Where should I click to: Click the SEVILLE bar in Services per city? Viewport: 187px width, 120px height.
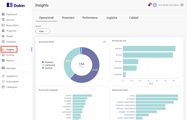[x=148, y=55]
